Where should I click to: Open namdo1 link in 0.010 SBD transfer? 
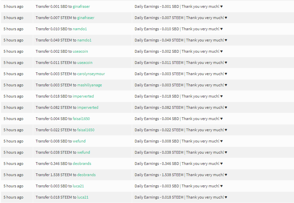tap(80, 29)
